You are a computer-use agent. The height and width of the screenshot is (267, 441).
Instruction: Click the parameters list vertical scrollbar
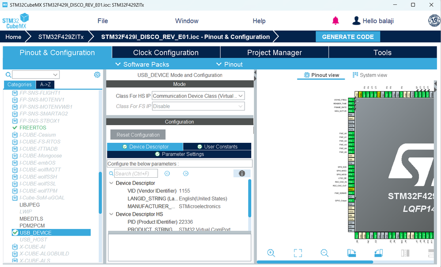(x=249, y=198)
